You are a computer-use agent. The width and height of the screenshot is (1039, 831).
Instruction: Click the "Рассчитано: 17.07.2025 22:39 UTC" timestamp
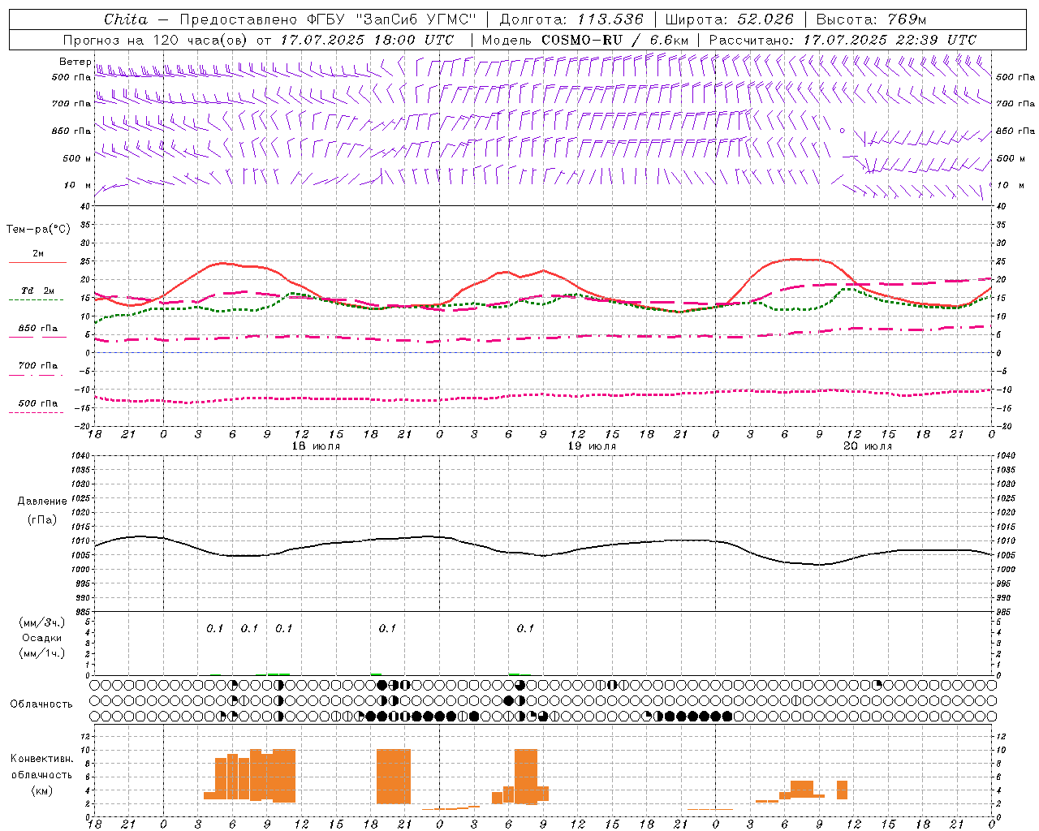point(843,40)
